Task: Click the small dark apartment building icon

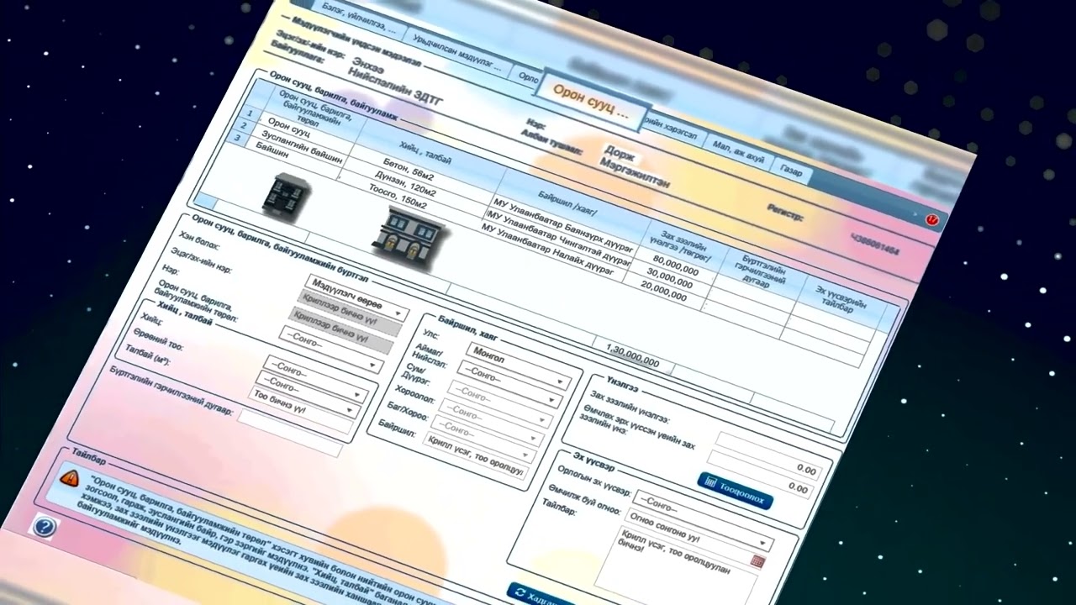Action: [284, 195]
